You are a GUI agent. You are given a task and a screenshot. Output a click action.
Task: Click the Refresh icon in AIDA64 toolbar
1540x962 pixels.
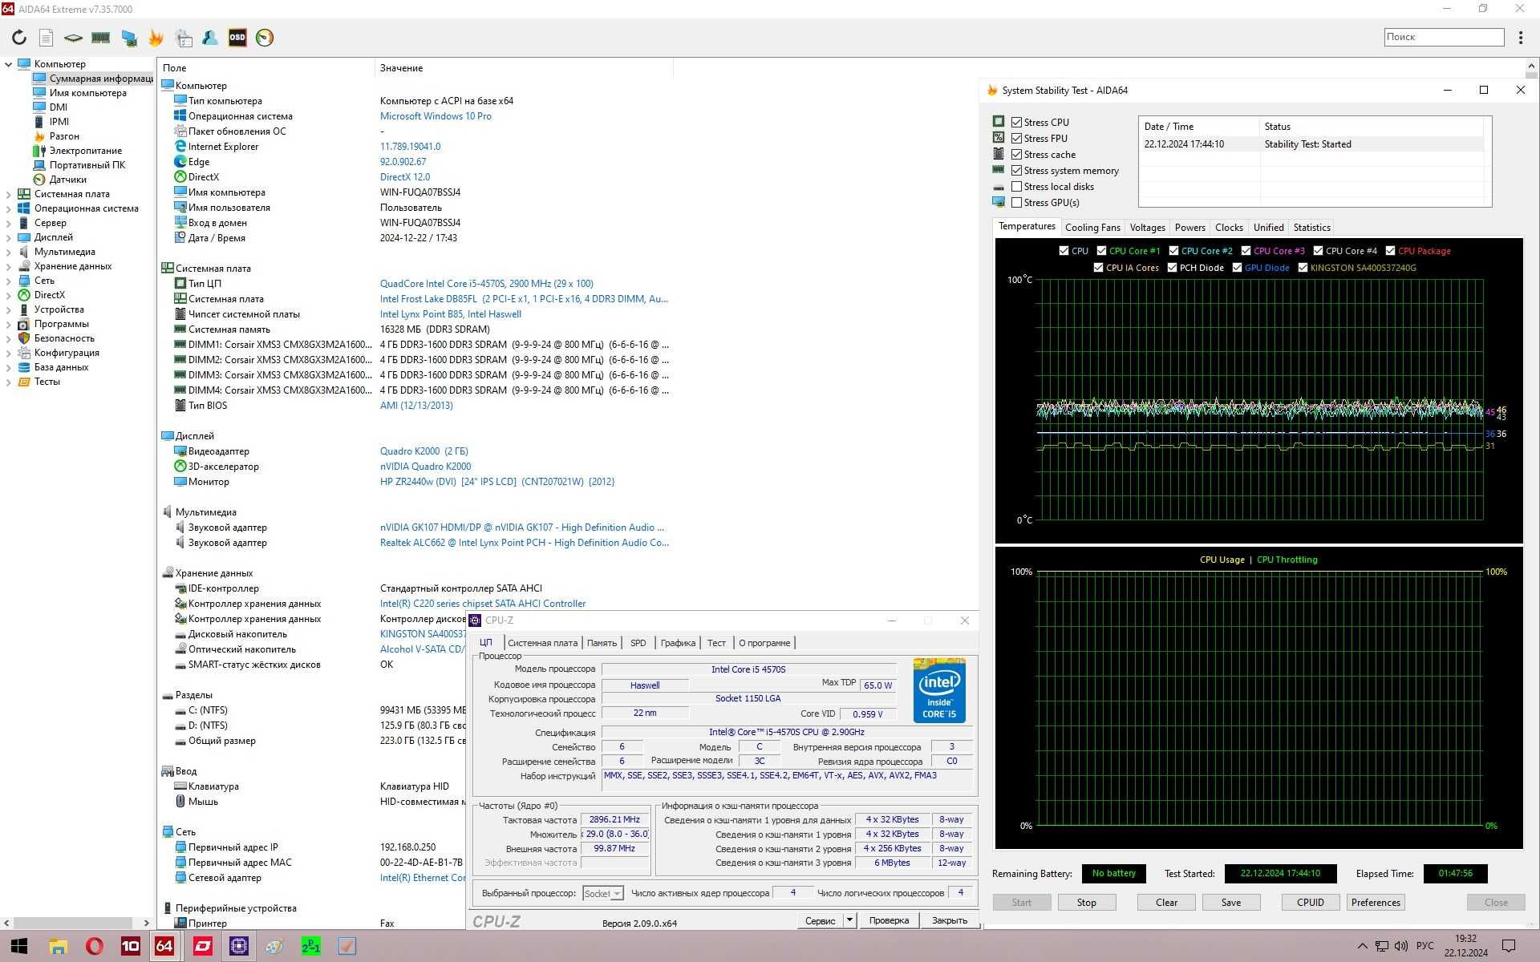tap(19, 37)
